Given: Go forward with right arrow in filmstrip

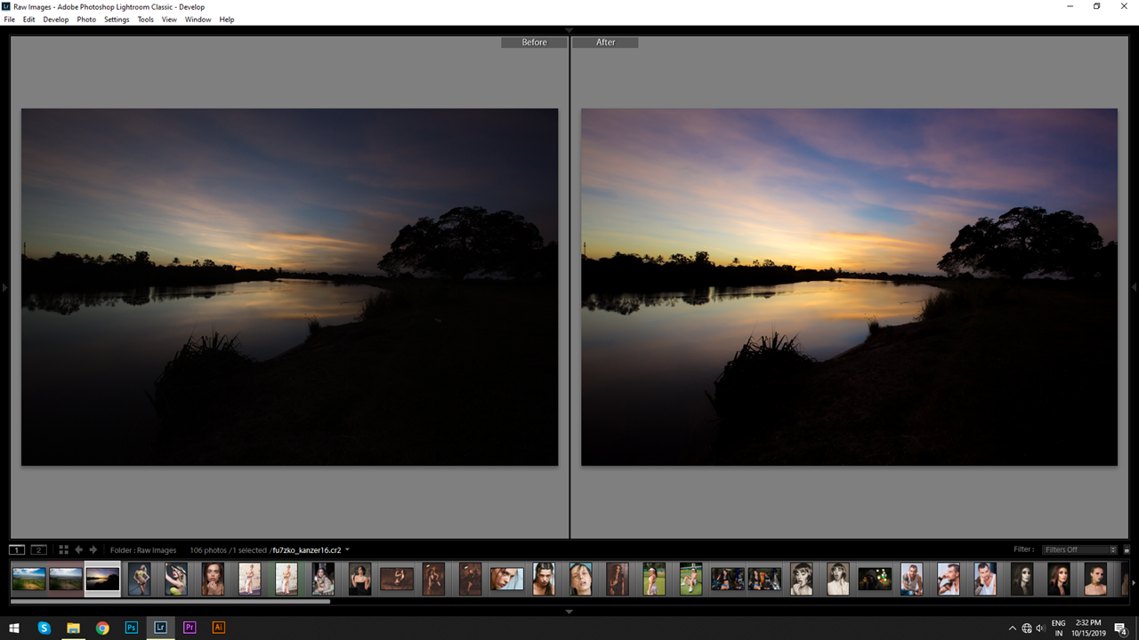Looking at the screenshot, I should coord(93,550).
